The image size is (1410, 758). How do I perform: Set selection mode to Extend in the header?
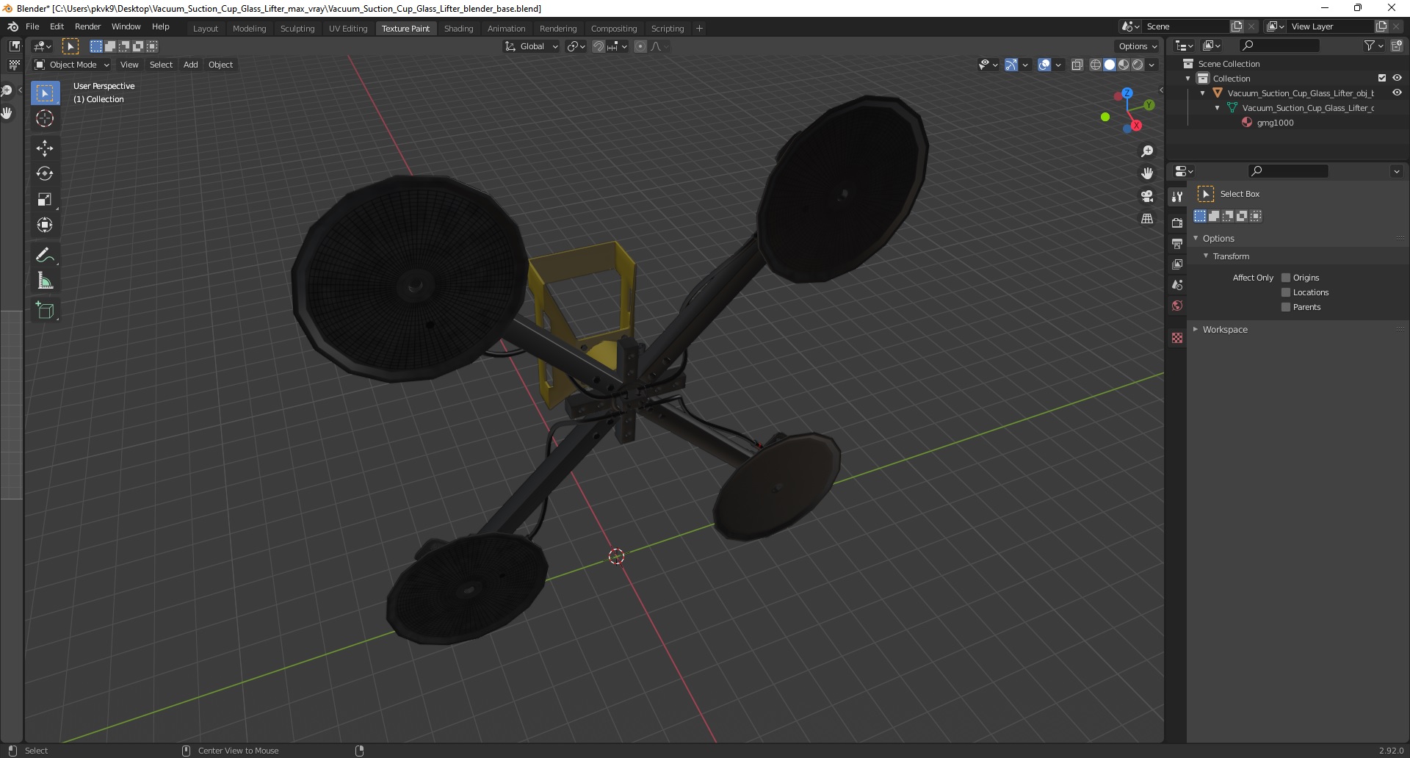pyautogui.click(x=109, y=46)
